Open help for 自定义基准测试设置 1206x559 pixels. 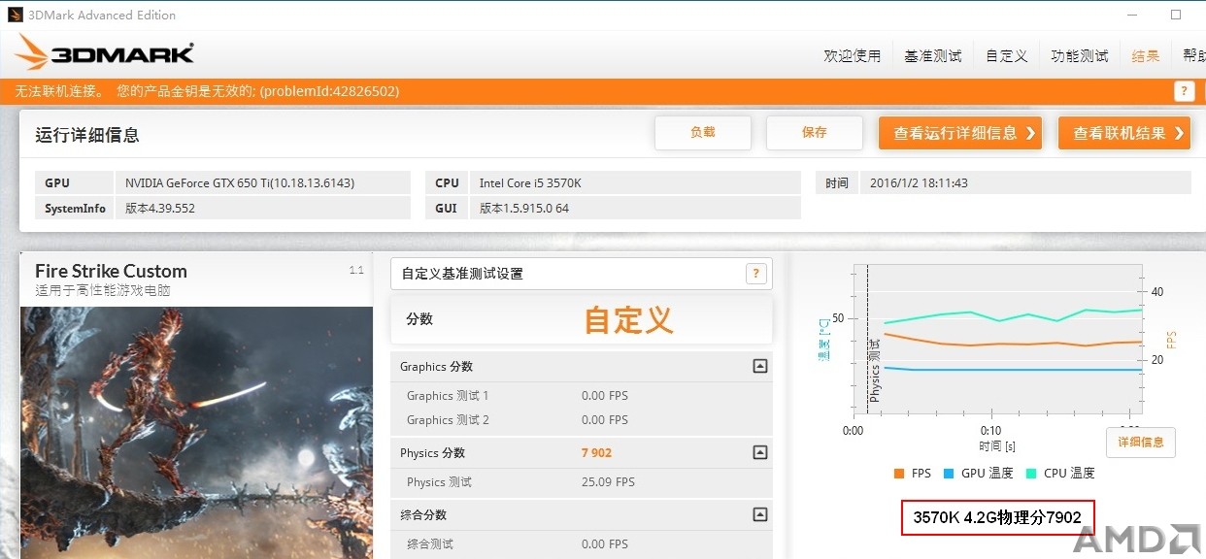(756, 274)
